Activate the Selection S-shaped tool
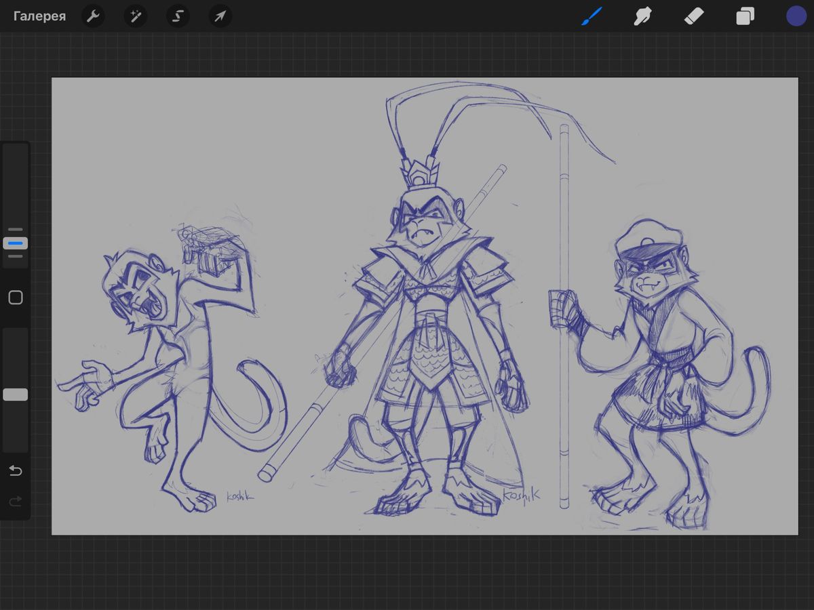The image size is (814, 610). pos(178,16)
